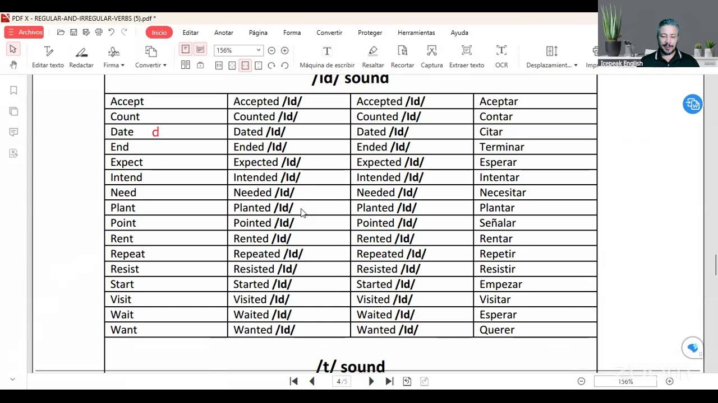Viewport: 718px width, 403px height.
Task: Open the floating chat assistant button
Action: tap(693, 348)
